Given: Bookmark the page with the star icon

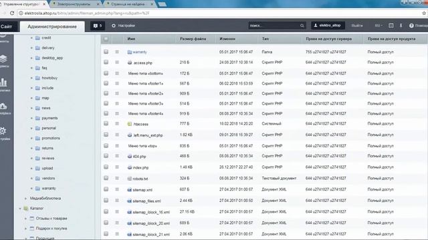Looking at the screenshot, I should 424,13.
